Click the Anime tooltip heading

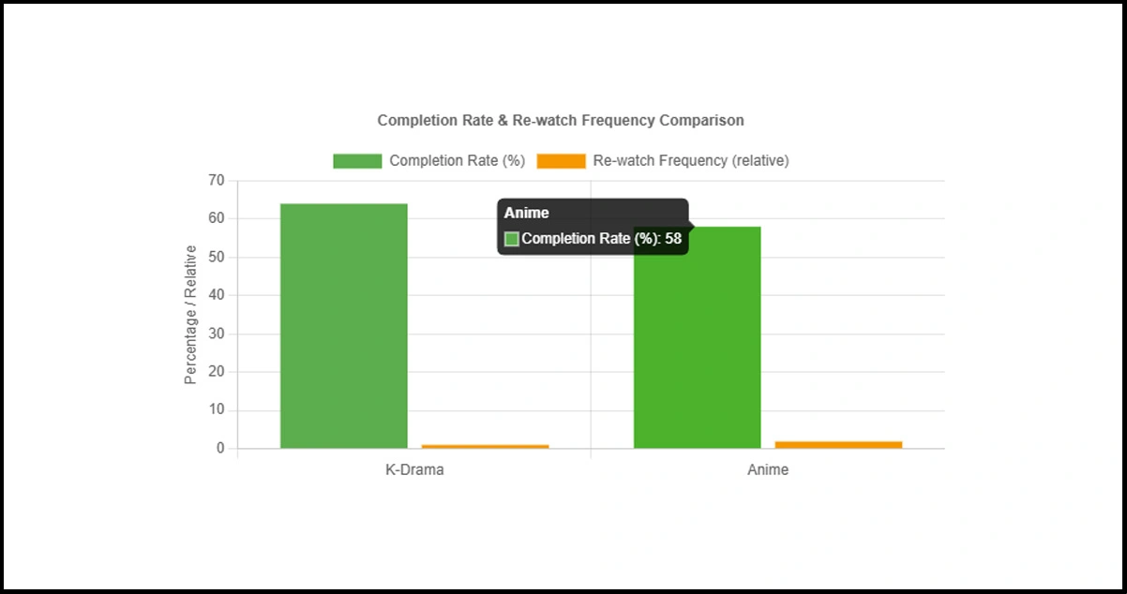click(x=527, y=214)
